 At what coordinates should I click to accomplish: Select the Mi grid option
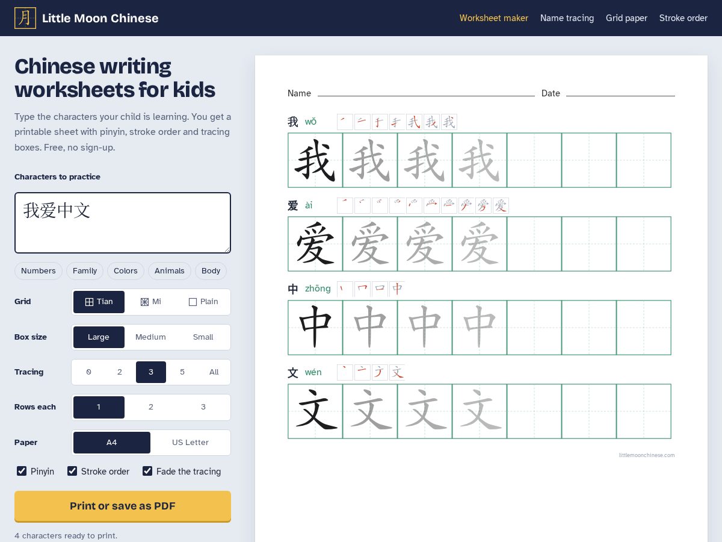pos(151,302)
